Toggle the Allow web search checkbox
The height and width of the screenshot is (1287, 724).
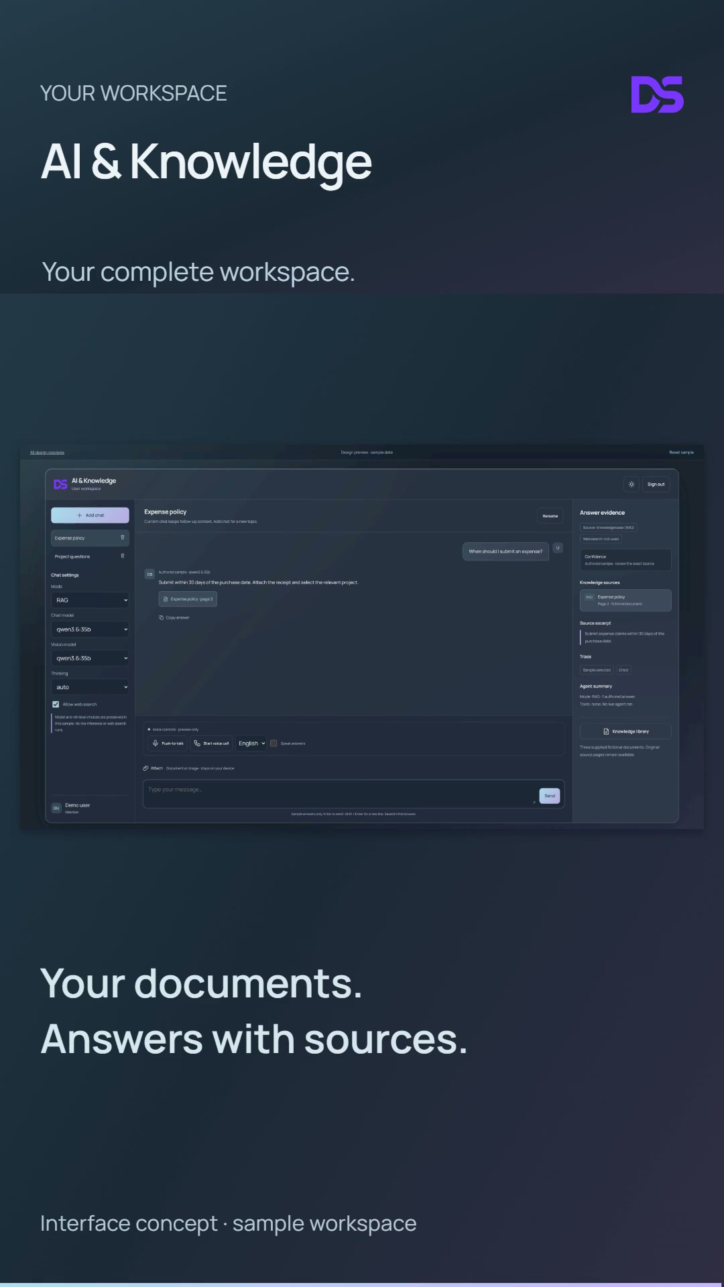click(x=56, y=704)
